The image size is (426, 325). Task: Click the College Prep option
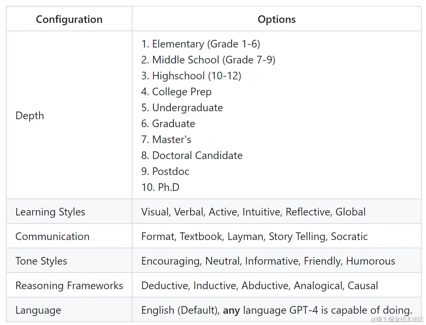[176, 92]
